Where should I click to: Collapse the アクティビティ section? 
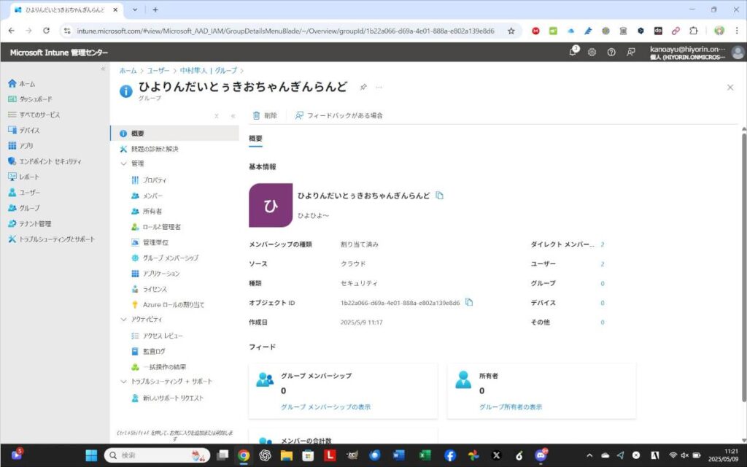[x=123, y=320]
